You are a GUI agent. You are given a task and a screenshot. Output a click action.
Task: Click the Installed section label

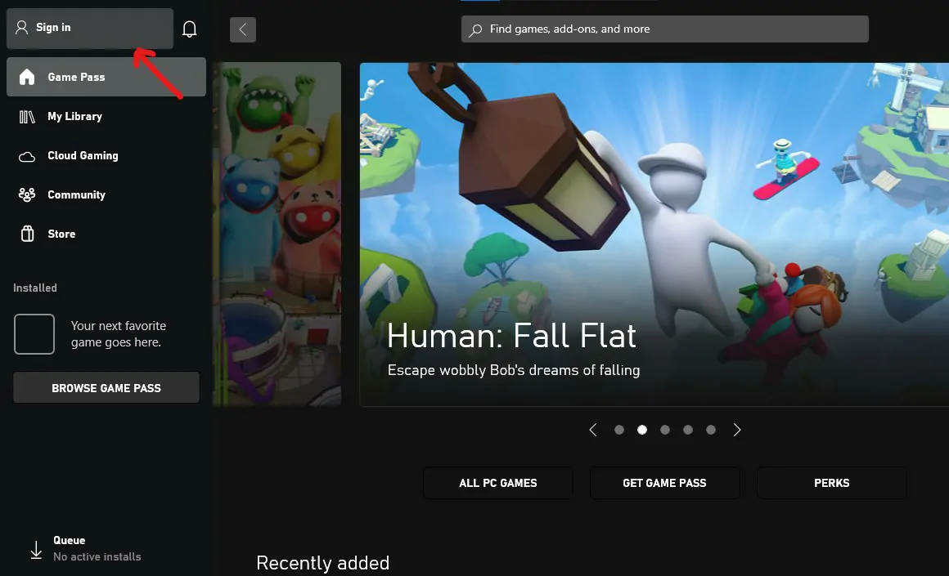[x=35, y=288]
